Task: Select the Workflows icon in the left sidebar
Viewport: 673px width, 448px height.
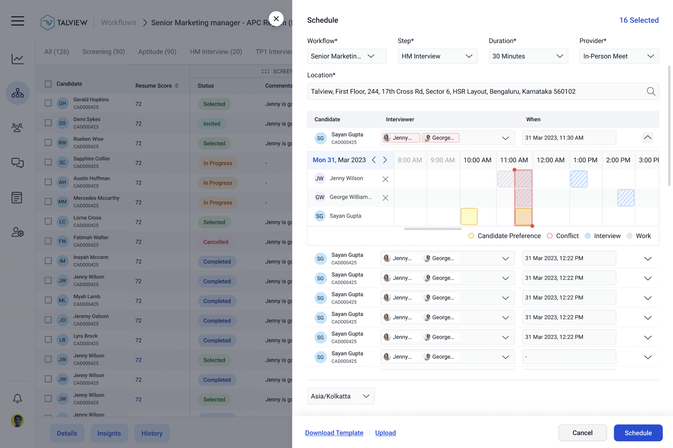Action: pyautogui.click(x=17, y=93)
